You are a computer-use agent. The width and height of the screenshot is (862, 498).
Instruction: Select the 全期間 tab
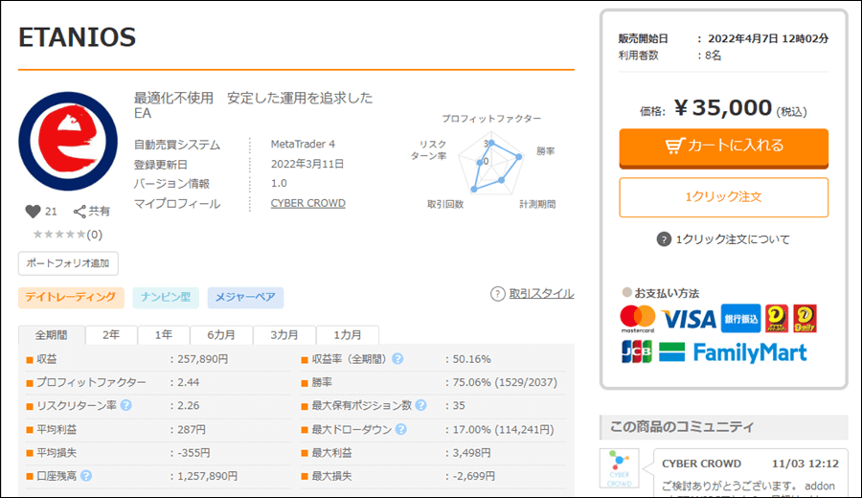tap(52, 335)
